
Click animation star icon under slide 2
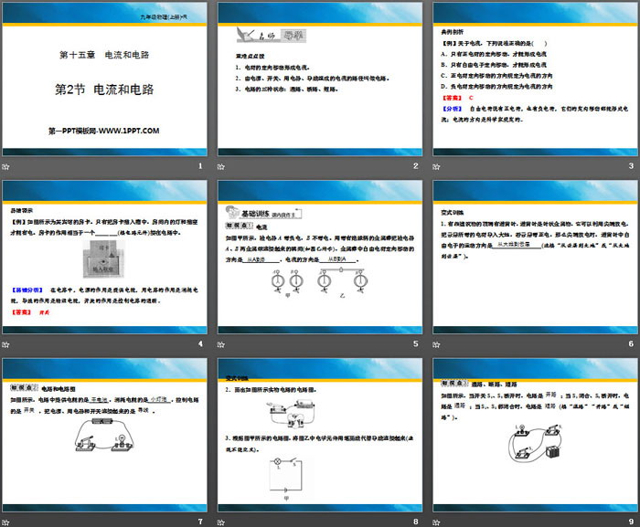coord(221,166)
